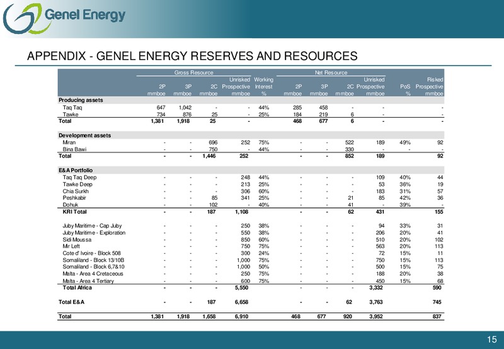504x349 pixels.
Task: Click the Bina Bawi row label
Action: [x=74, y=149]
